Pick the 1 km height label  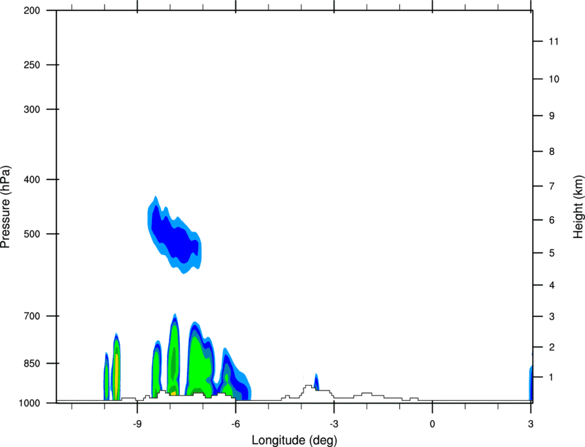pyautogui.click(x=552, y=378)
